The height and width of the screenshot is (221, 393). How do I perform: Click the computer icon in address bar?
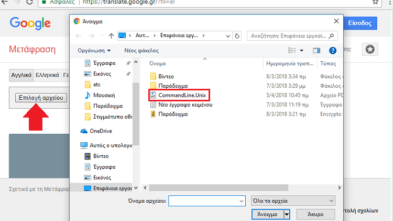point(122,36)
